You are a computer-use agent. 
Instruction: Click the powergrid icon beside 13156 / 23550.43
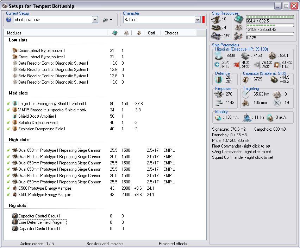[x=239, y=28]
